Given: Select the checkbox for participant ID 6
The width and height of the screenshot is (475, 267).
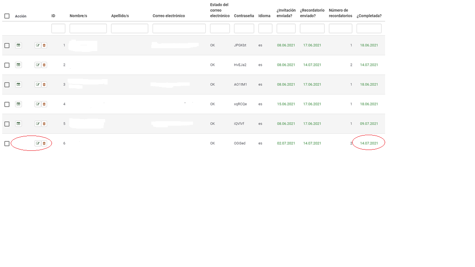Looking at the screenshot, I should point(7,143).
